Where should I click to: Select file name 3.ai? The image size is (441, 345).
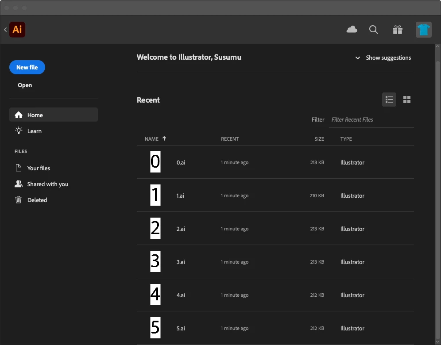point(181,262)
